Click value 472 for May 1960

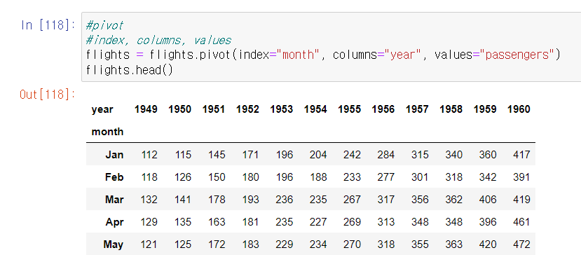522,245
